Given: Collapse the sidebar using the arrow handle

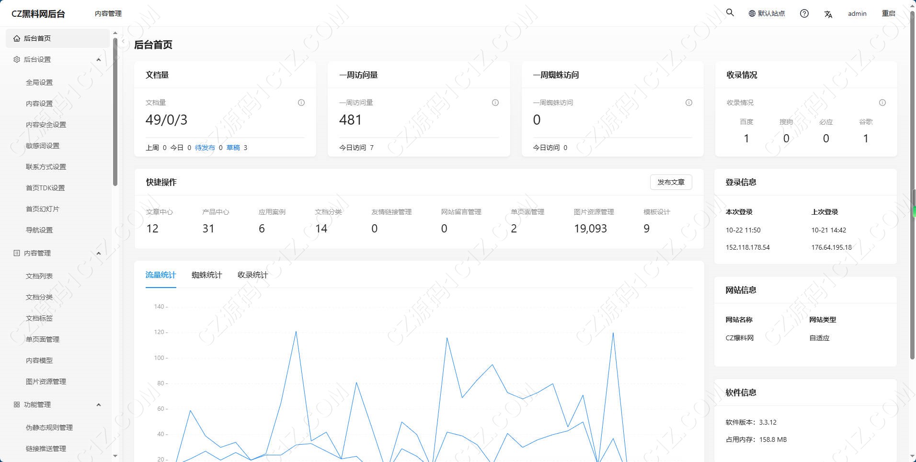Looking at the screenshot, I should 123,42.
